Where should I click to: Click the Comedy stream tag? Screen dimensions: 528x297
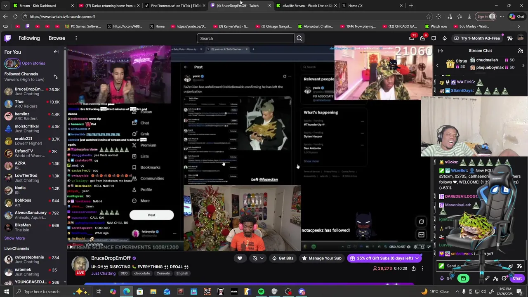coord(163,273)
